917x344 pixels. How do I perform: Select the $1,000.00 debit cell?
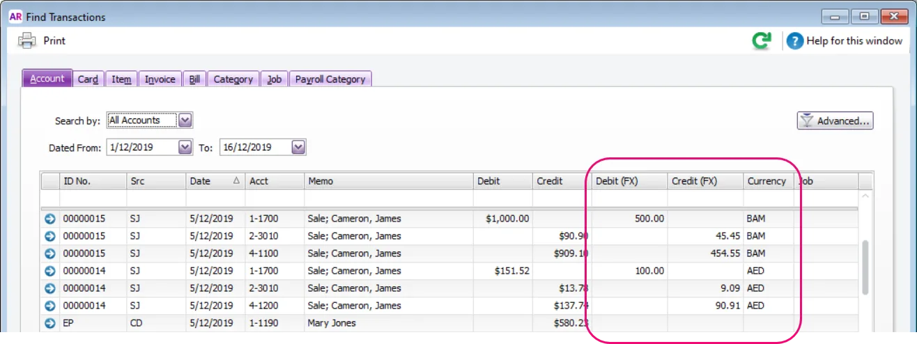click(x=502, y=219)
